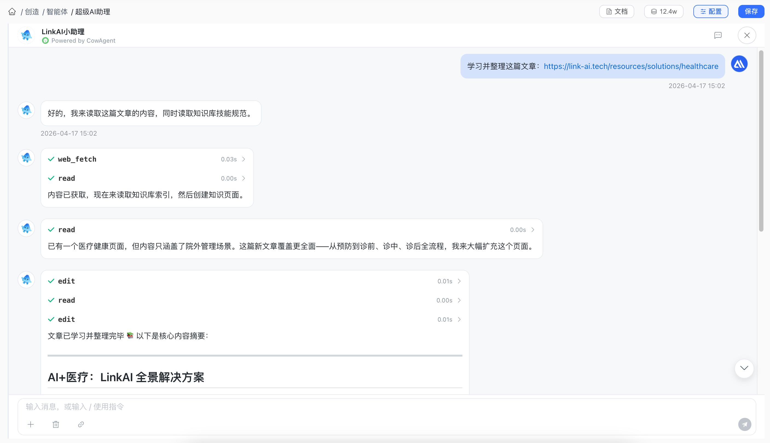Expand the last edit tool call row
This screenshot has height=443, width=770.
pyautogui.click(x=459, y=319)
